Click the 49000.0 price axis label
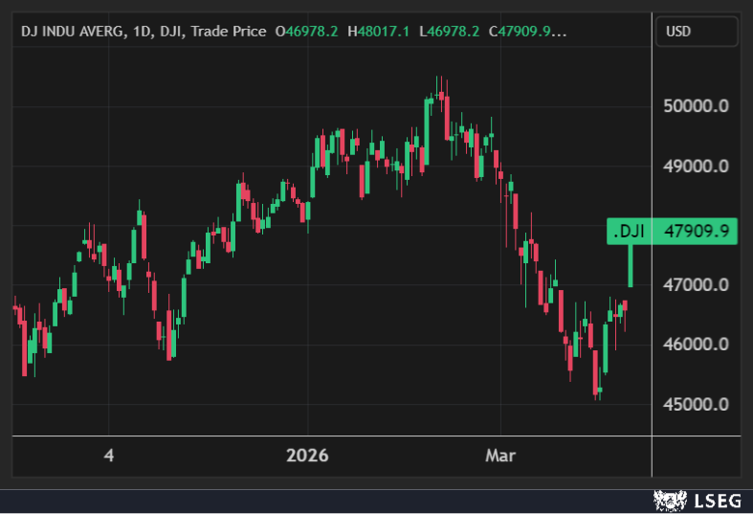The width and height of the screenshot is (753, 514). [696, 166]
